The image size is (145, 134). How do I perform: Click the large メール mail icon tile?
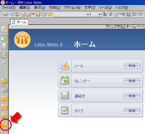65,66
